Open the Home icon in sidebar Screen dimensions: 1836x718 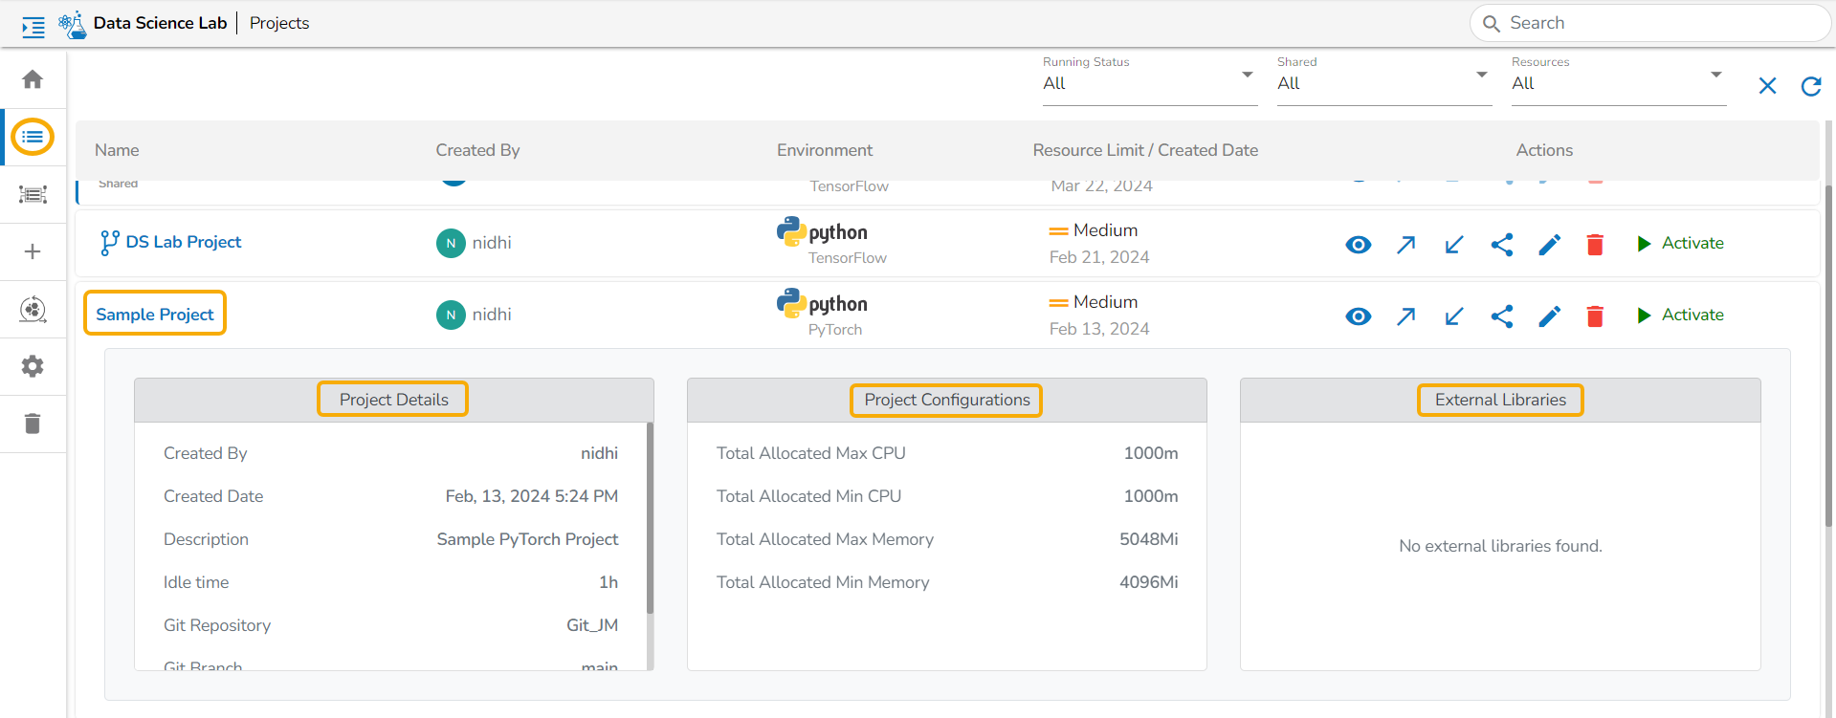[33, 79]
